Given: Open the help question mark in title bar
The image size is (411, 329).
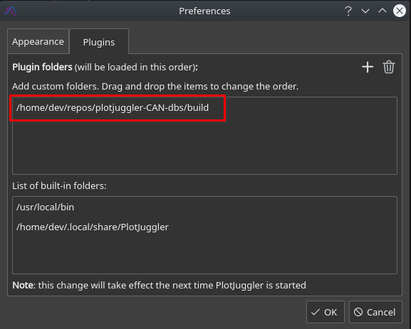Looking at the screenshot, I should (x=348, y=11).
